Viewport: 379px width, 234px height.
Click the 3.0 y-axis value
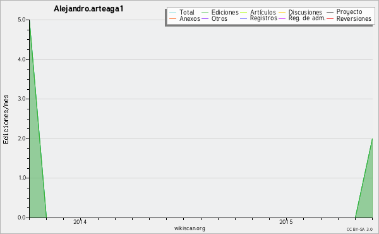(21, 99)
